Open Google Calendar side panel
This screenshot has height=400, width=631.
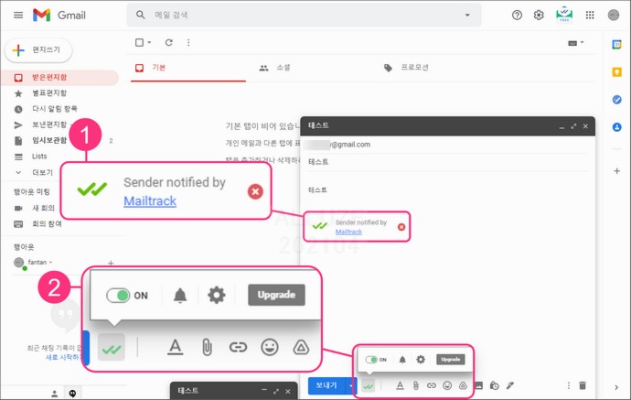pyautogui.click(x=616, y=44)
